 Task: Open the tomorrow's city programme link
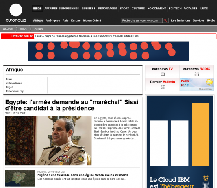[x=15, y=91]
